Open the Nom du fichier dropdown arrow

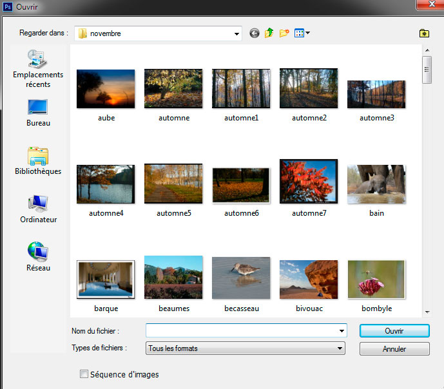342,331
